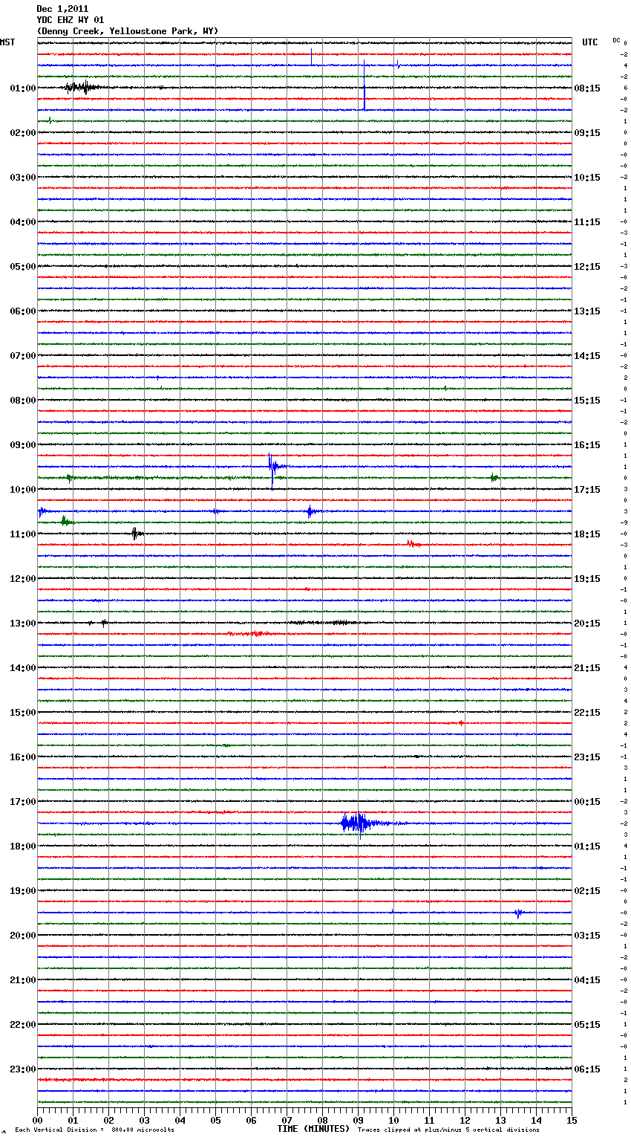Image resolution: width=631 pixels, height=1140 pixels.
Task: Click the "UTC" axis header
Action: coord(590,42)
